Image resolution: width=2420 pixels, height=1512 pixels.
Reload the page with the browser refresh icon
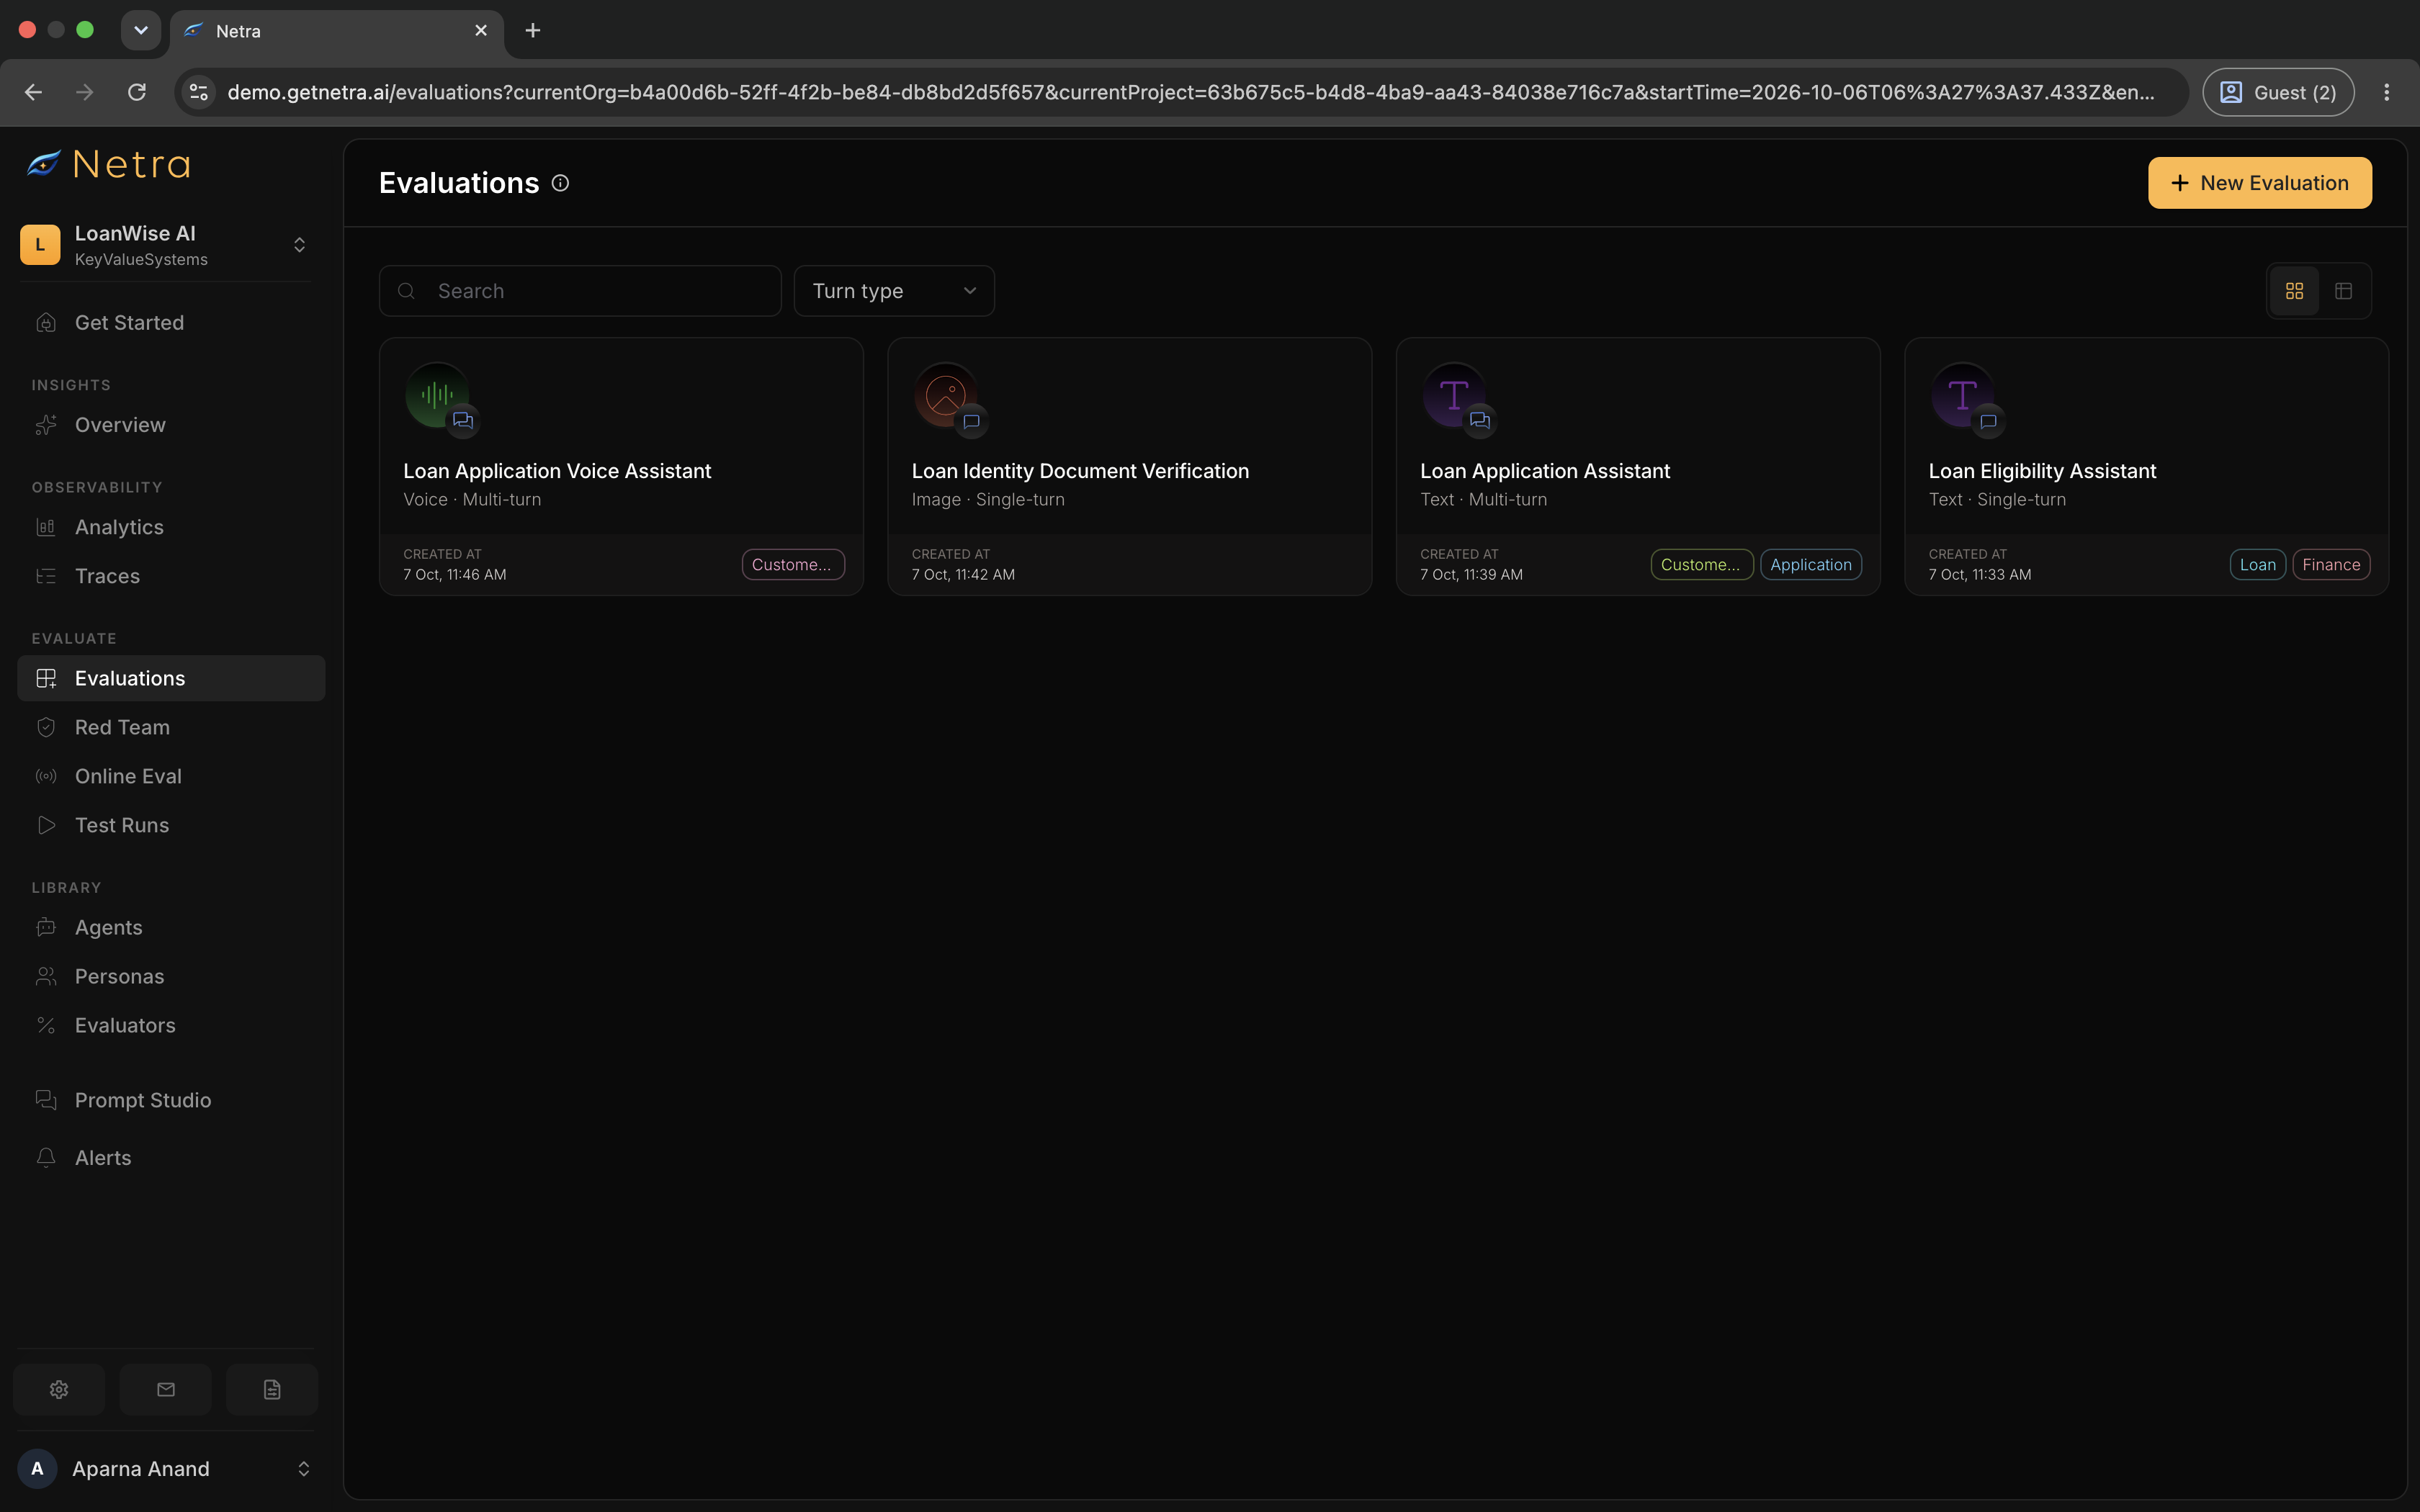point(137,92)
